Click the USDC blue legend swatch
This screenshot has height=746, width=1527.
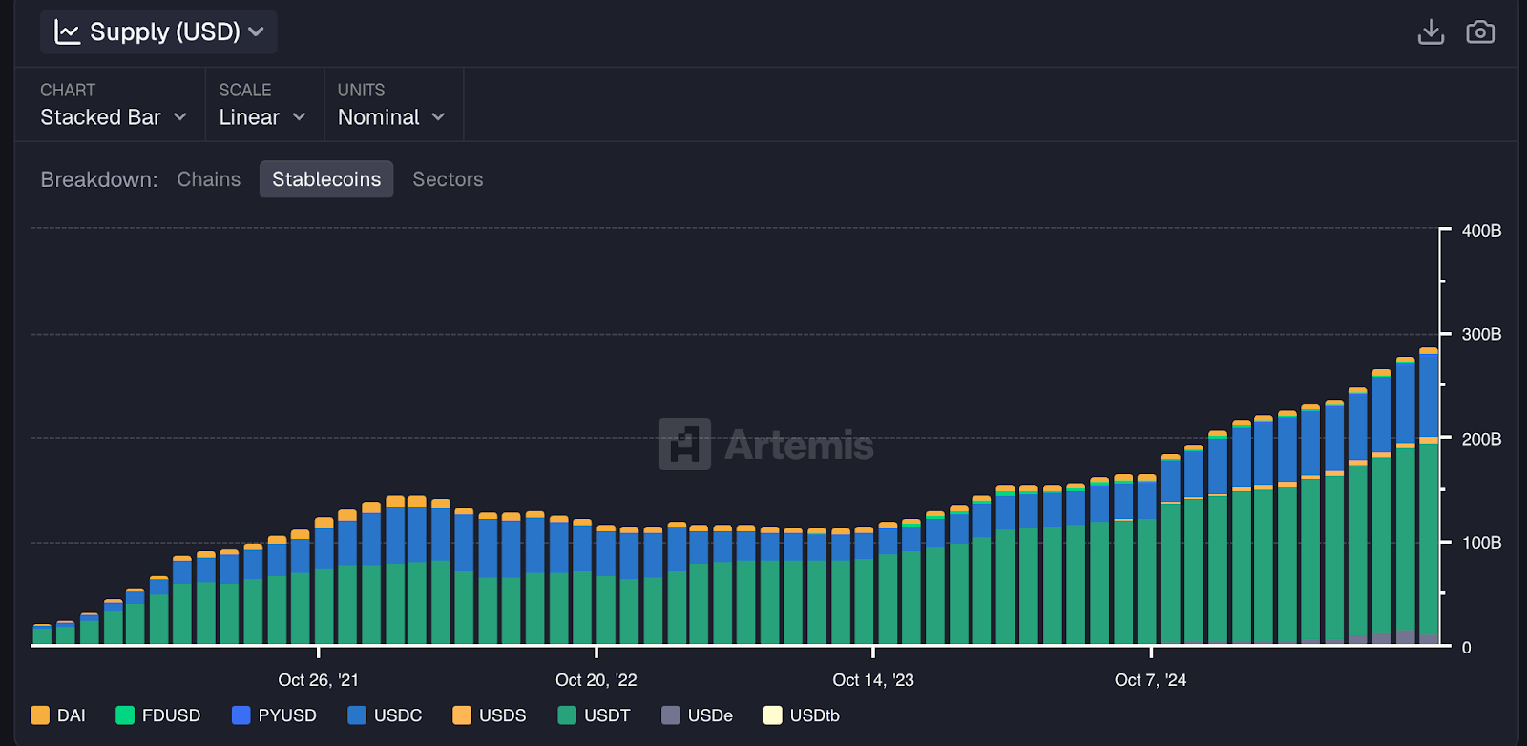(357, 715)
